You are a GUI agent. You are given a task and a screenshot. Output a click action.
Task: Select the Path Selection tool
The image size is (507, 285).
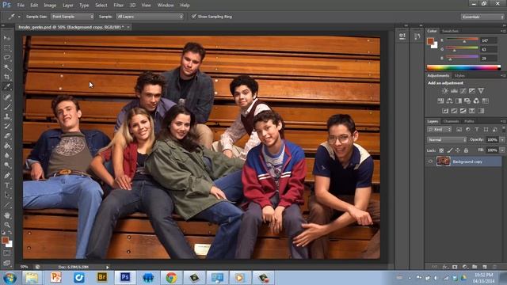(x=7, y=196)
